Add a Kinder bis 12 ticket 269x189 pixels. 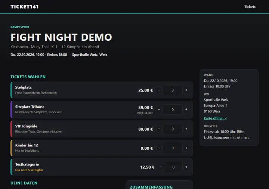pyautogui.click(x=186, y=148)
